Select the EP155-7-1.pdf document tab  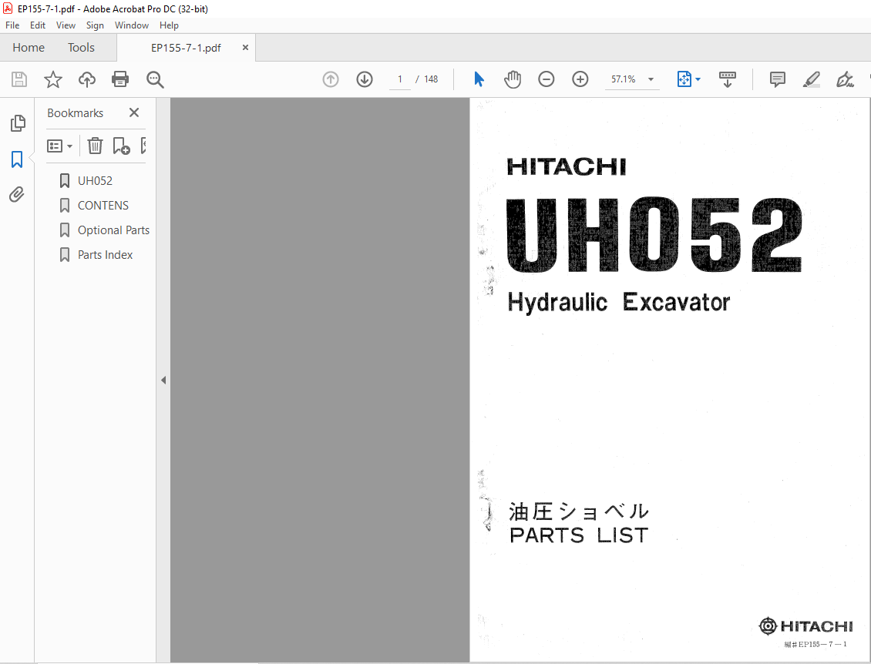186,48
